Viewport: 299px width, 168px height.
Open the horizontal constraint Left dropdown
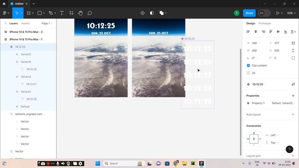pyautogui.click(x=274, y=135)
